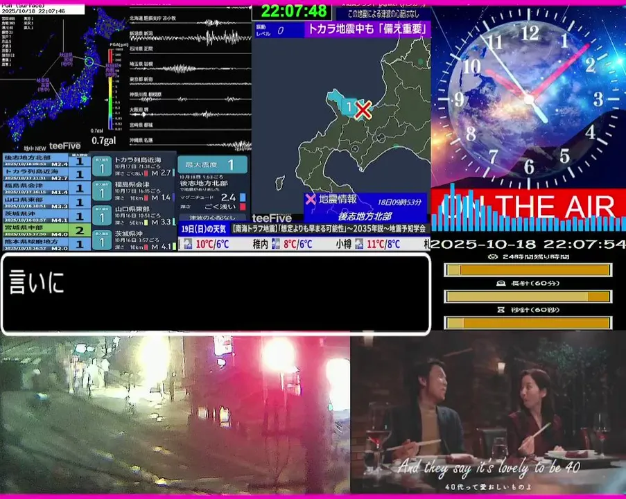The image size is (626, 499).
Task: Click the lyric "And they say it's lovely to be 40"
Action: pyautogui.click(x=488, y=466)
